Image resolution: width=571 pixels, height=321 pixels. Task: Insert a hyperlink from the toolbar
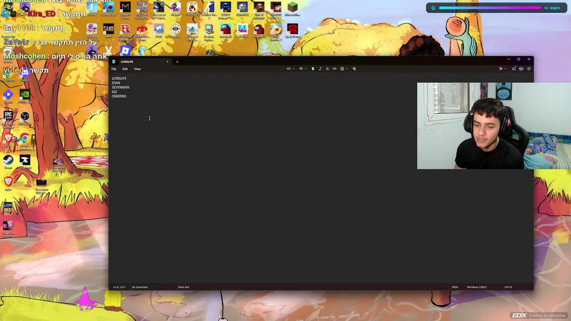(334, 69)
